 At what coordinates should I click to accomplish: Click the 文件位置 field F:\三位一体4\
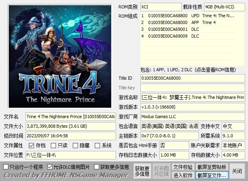(71, 155)
